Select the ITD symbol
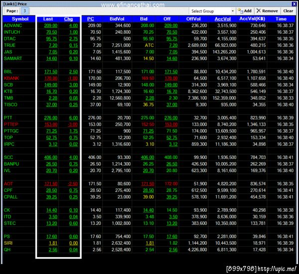Viewport: 299px width, 274px height. (x=7, y=217)
